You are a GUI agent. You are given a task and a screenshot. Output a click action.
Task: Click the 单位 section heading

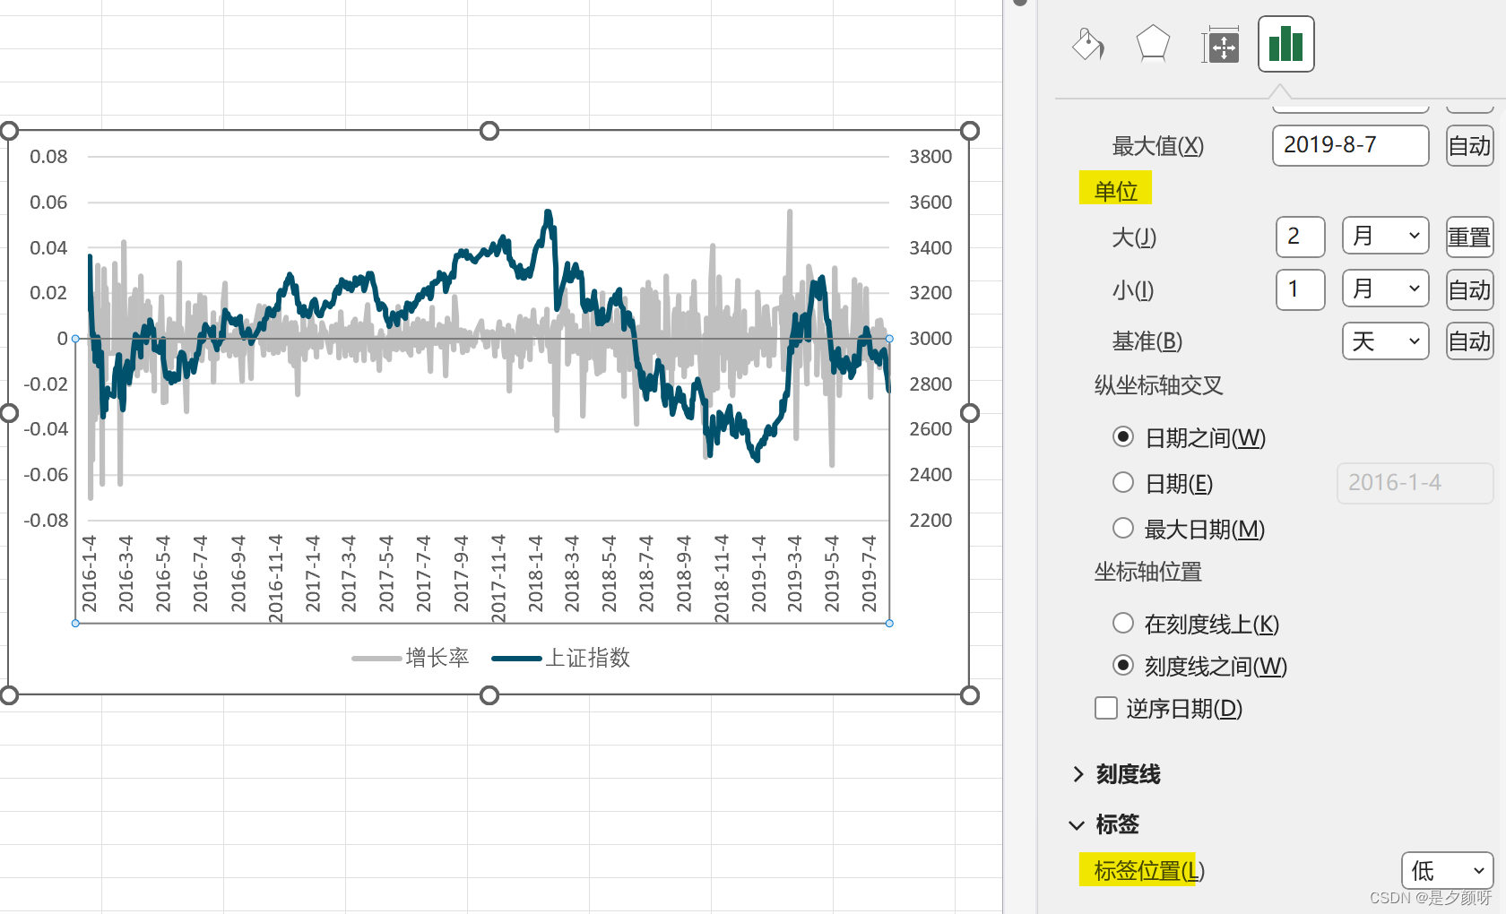[1116, 190]
